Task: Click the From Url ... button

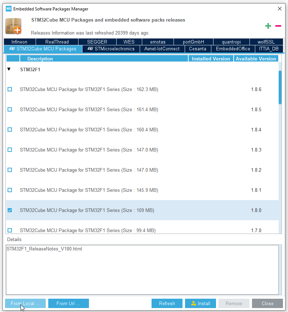Action: (68, 303)
